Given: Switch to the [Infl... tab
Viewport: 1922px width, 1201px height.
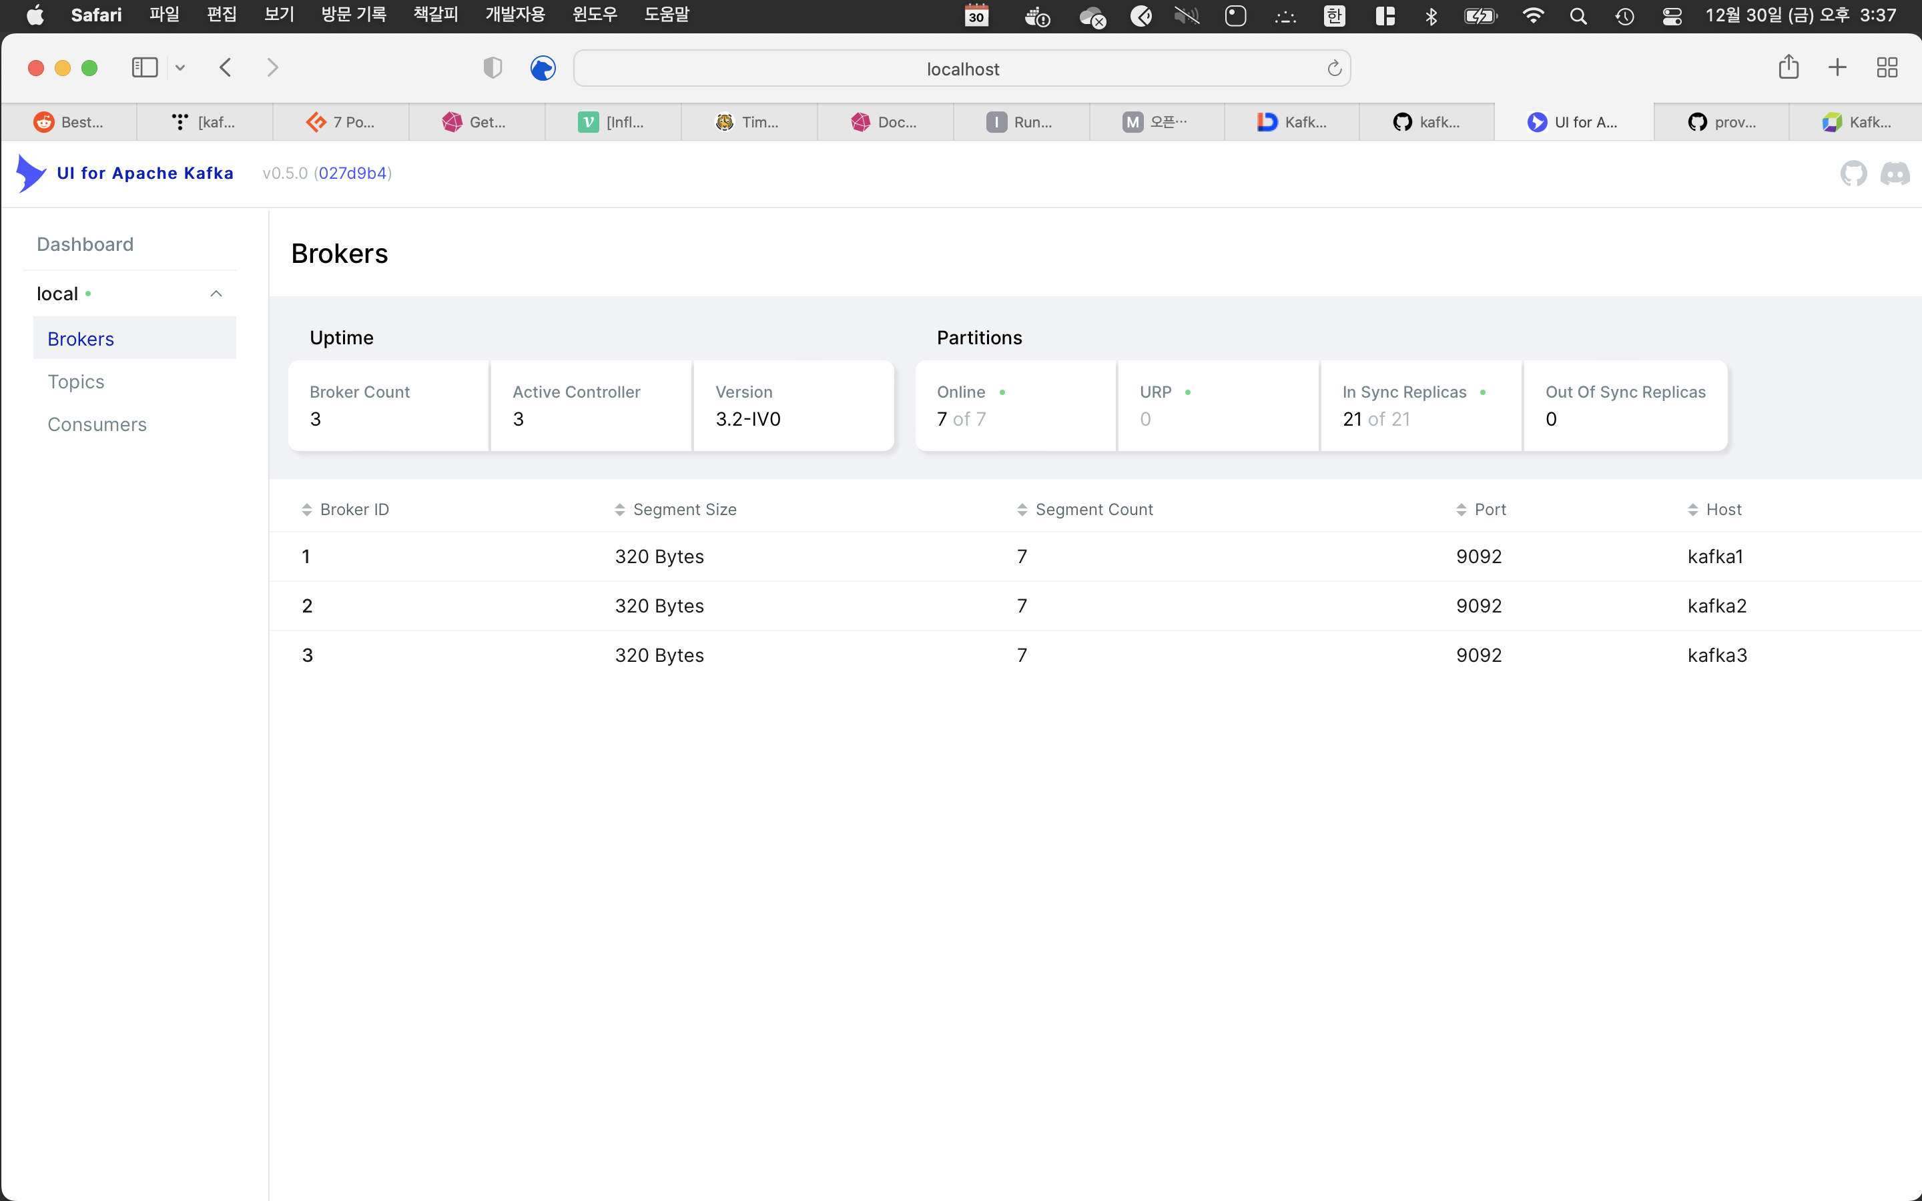Looking at the screenshot, I should [x=613, y=121].
